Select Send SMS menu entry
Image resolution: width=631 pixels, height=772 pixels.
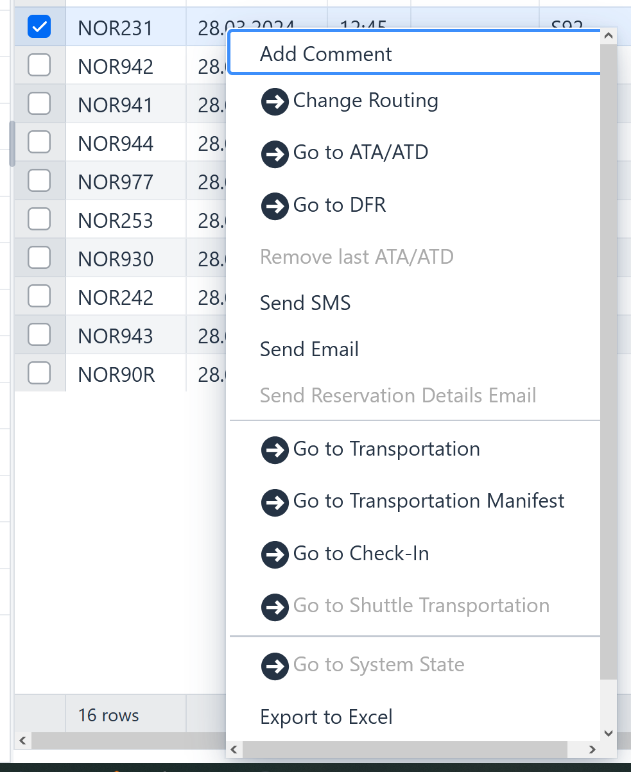pos(305,303)
